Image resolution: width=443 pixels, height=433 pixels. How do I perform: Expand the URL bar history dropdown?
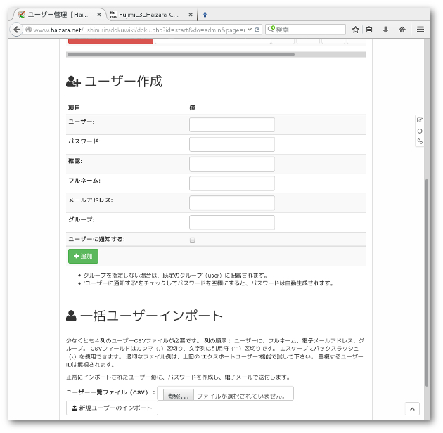(x=249, y=30)
